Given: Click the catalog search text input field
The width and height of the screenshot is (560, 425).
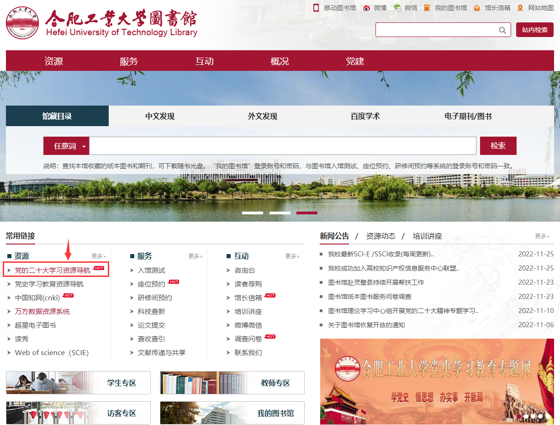Looking at the screenshot, I should tap(282, 146).
